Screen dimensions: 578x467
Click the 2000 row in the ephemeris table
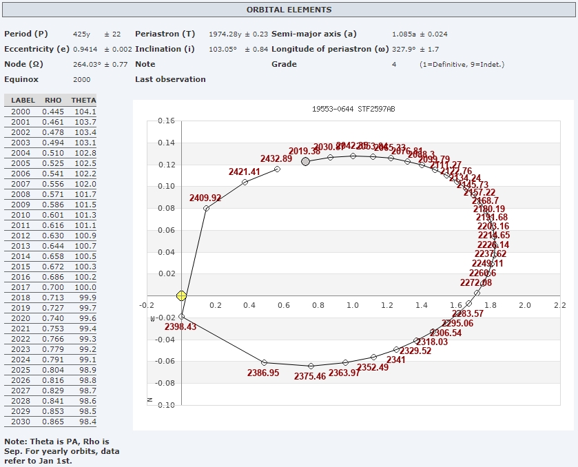[x=50, y=112]
